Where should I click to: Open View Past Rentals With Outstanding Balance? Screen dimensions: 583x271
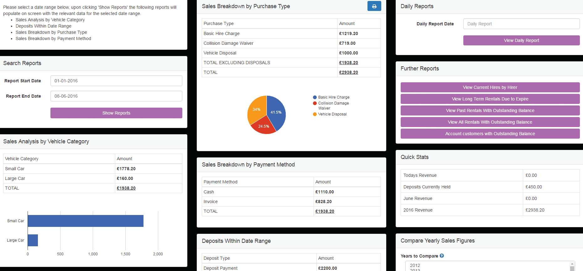490,110
